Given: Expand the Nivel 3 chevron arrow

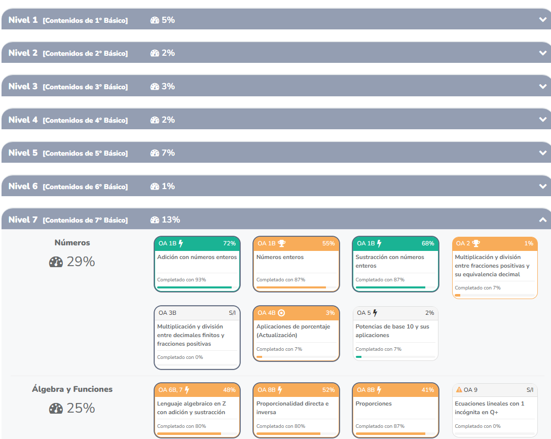Looking at the screenshot, I should click(543, 86).
